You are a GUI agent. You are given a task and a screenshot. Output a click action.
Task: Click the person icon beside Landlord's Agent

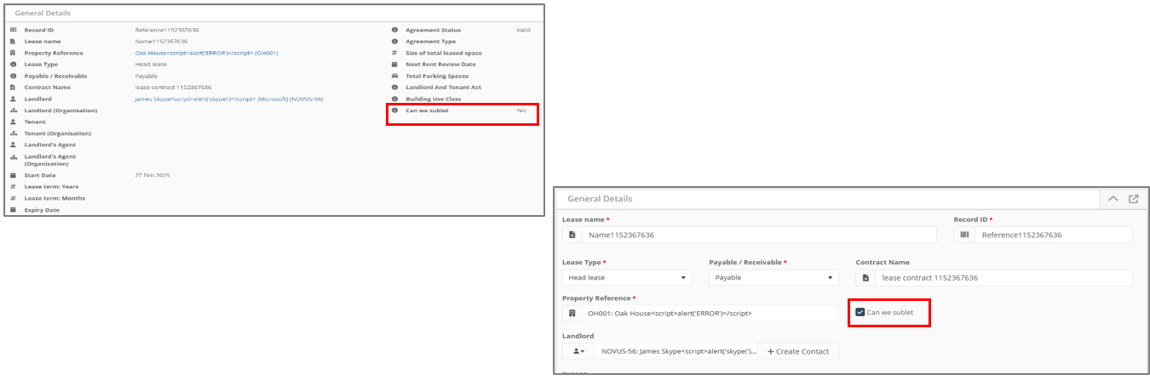(13, 145)
